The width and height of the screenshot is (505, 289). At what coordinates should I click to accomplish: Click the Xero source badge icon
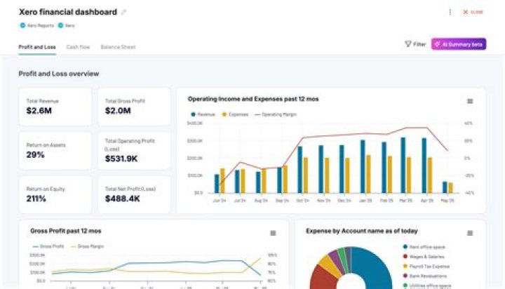[x=60, y=25]
